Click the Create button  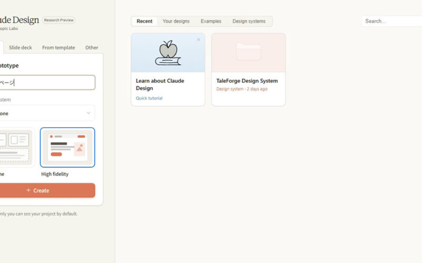pyautogui.click(x=46, y=190)
